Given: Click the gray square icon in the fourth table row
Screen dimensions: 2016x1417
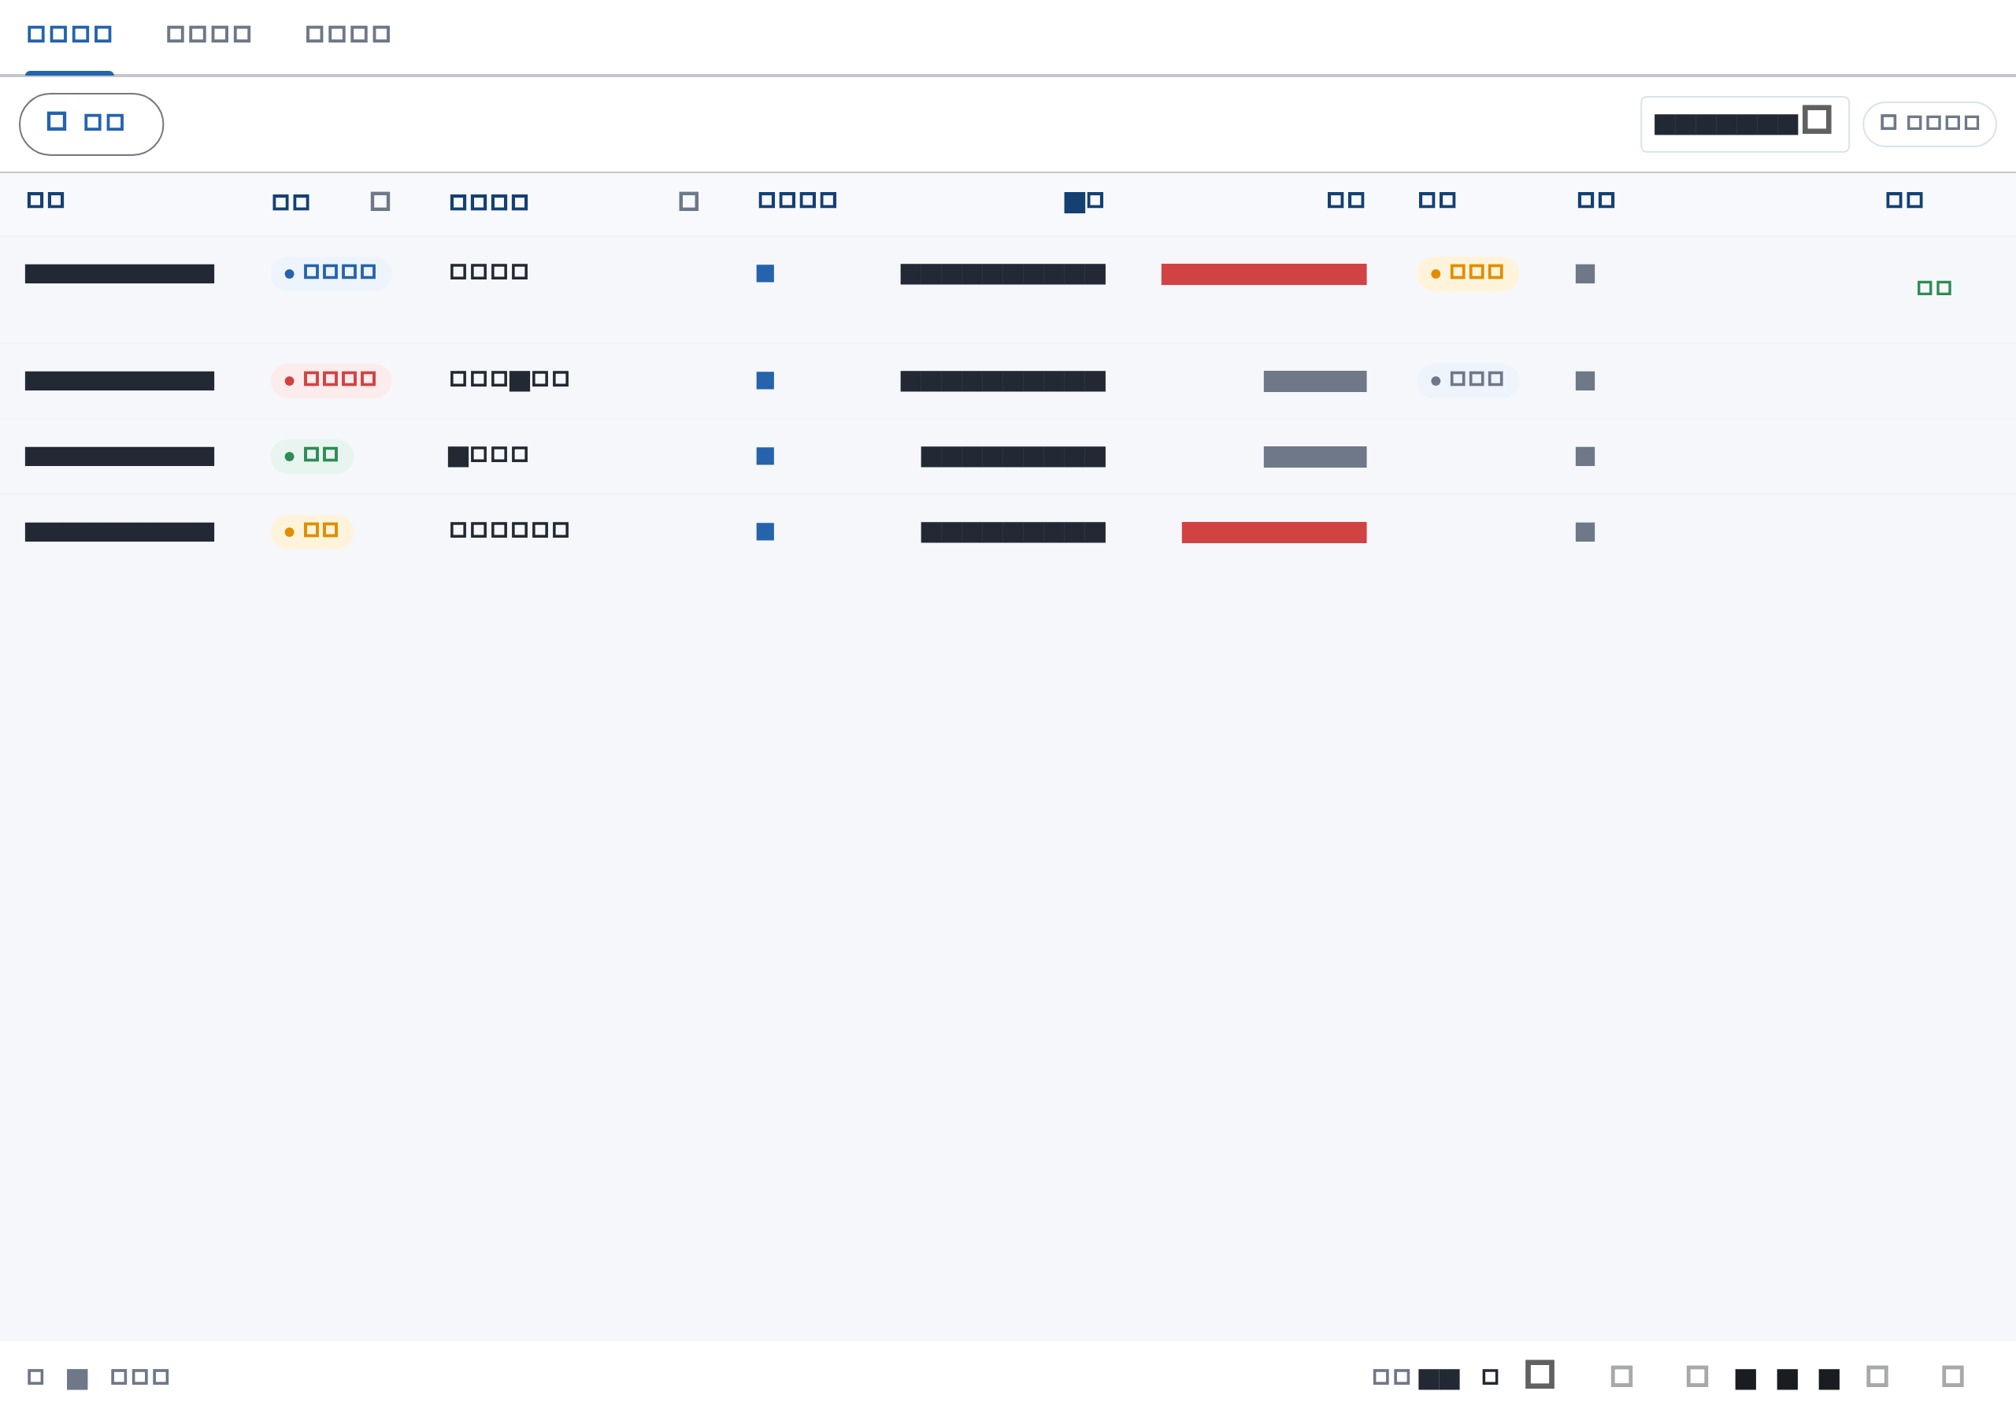Looking at the screenshot, I should [1585, 532].
